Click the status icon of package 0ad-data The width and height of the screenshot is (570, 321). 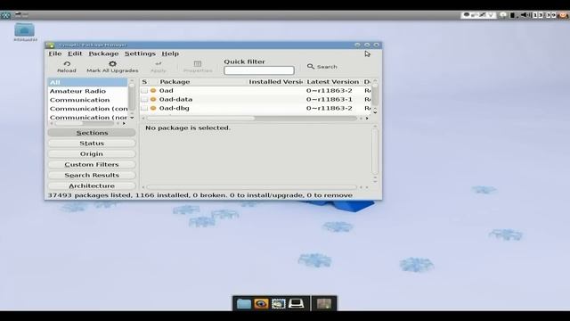[x=153, y=99]
